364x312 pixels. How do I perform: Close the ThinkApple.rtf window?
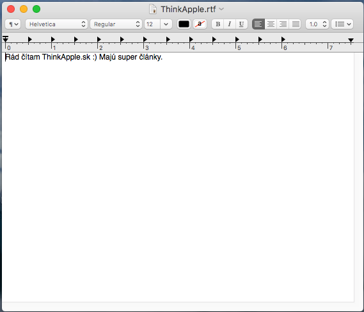click(x=11, y=9)
